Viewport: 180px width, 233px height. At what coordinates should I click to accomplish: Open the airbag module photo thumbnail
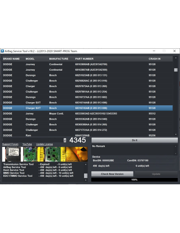click(x=13, y=154)
